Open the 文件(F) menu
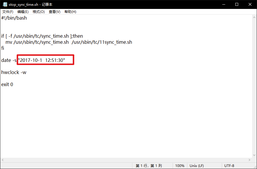Image resolution: width=257 pixels, height=169 pixels. click(8, 12)
